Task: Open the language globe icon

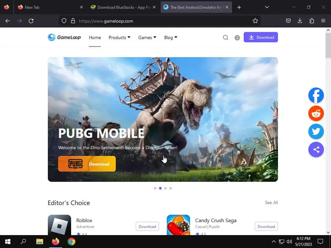Action: (x=237, y=37)
